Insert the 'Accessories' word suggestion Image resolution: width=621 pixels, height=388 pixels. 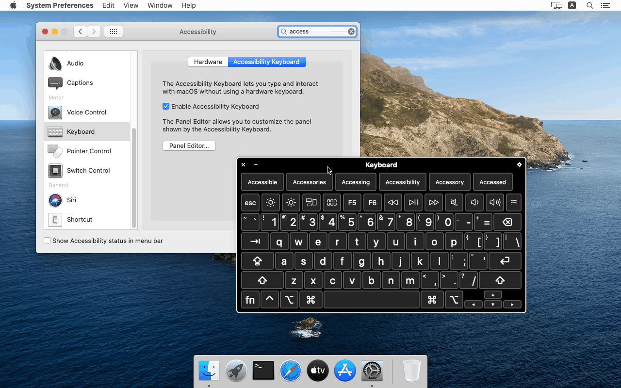309,182
